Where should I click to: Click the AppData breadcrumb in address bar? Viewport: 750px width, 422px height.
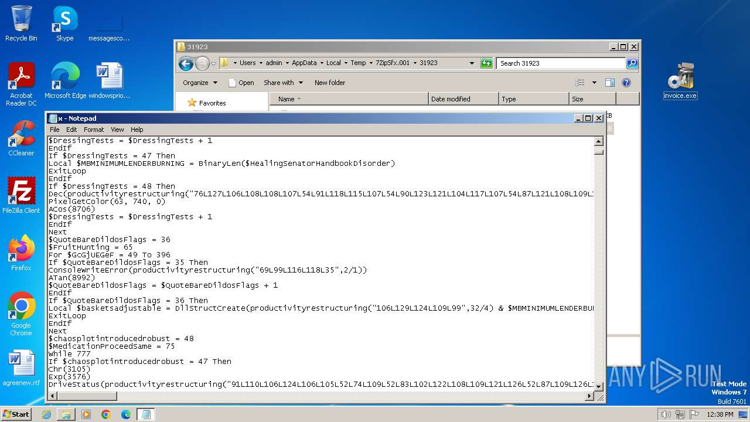[304, 63]
